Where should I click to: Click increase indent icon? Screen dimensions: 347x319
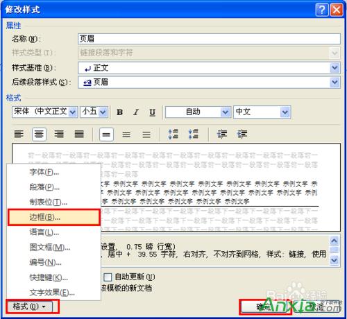click(242, 134)
